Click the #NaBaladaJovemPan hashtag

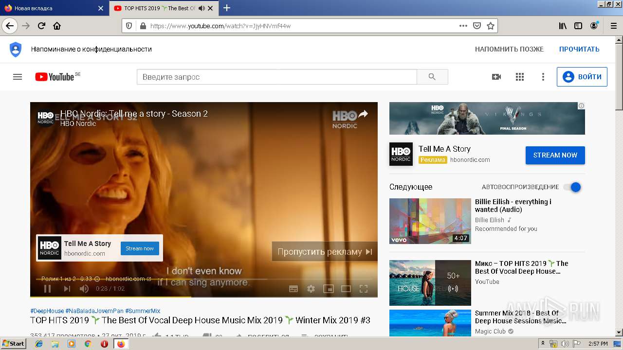coord(94,311)
